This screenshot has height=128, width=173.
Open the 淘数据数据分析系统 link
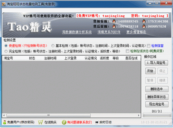(x=77, y=32)
